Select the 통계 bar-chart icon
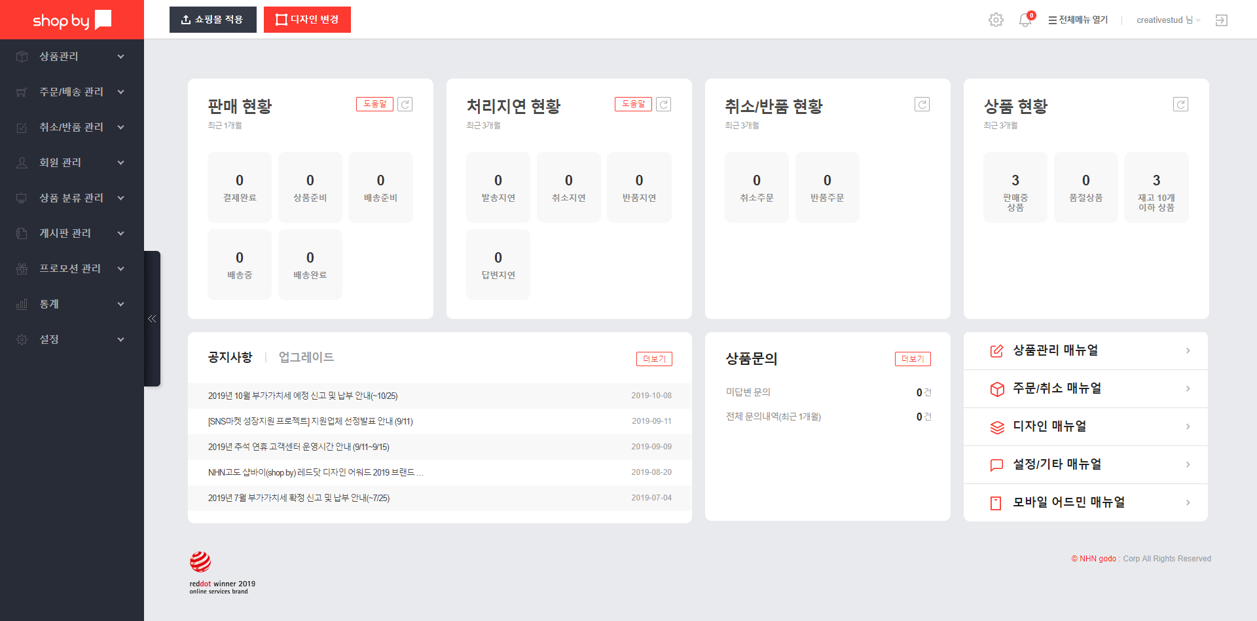 pos(22,303)
